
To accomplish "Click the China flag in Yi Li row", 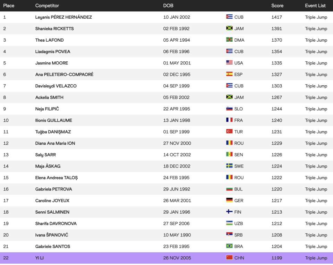I will pos(229,258).
